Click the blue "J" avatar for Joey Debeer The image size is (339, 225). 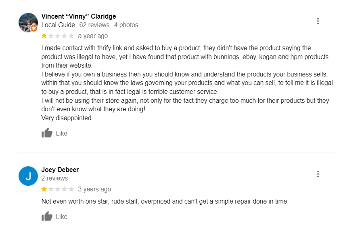[28, 176]
